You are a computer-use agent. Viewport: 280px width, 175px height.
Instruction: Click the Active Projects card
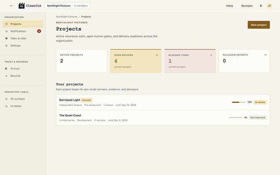click(x=82, y=61)
